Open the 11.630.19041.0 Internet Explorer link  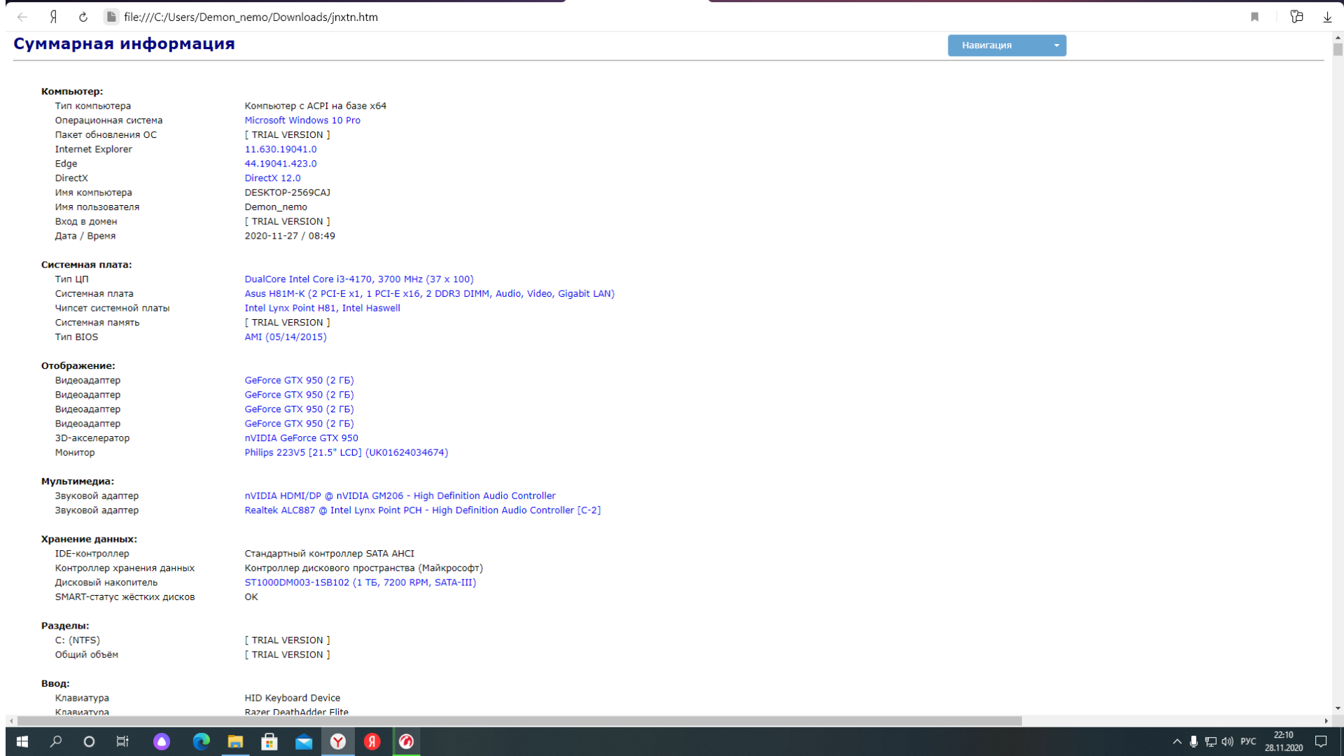(280, 149)
